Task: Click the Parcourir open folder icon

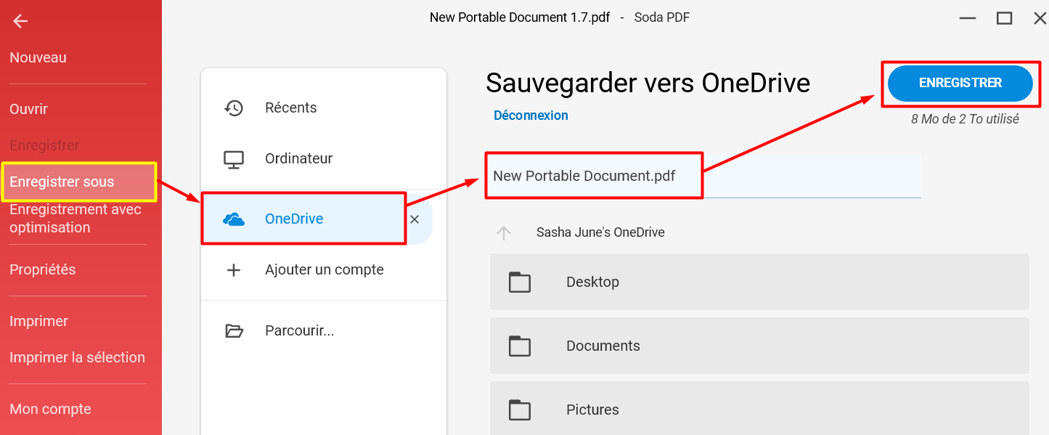Action: (234, 331)
